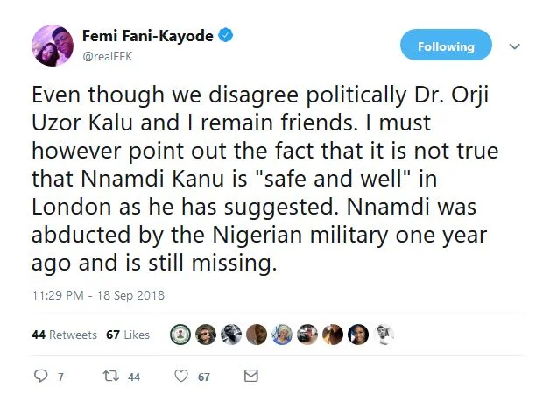Click the fifth liker avatar with white headwrap

click(x=282, y=334)
